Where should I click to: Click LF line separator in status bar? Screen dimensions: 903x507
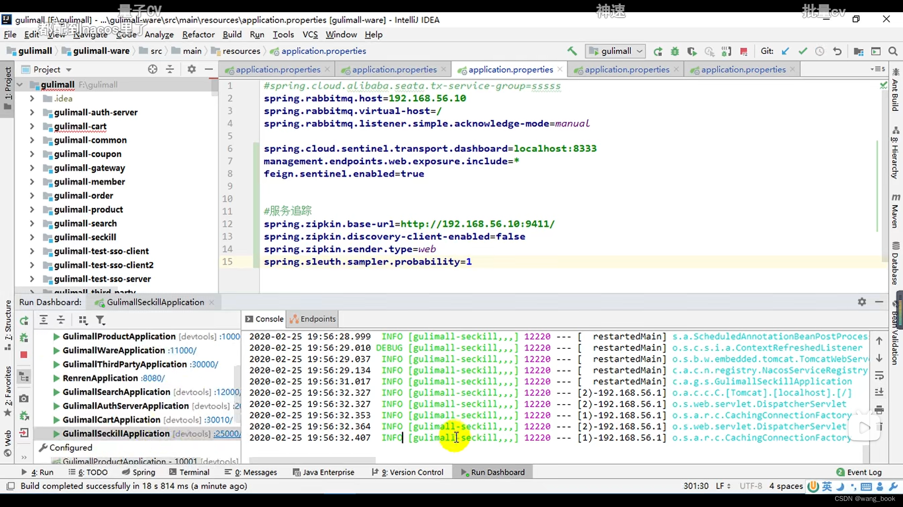pyautogui.click(x=723, y=486)
